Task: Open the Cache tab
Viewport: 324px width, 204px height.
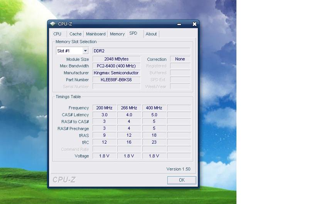Action: tap(75, 34)
